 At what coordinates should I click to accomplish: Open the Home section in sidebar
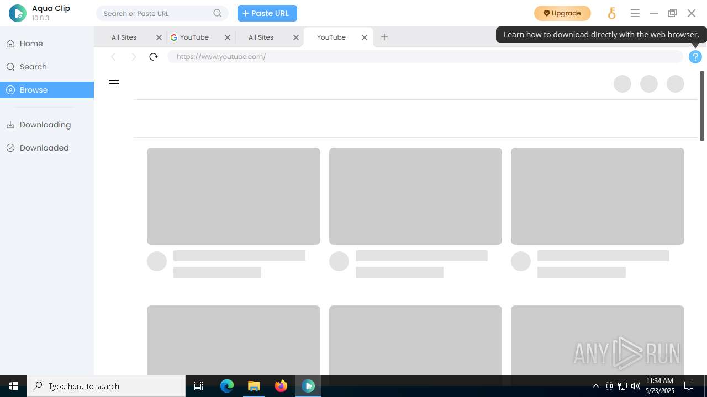[47, 44]
